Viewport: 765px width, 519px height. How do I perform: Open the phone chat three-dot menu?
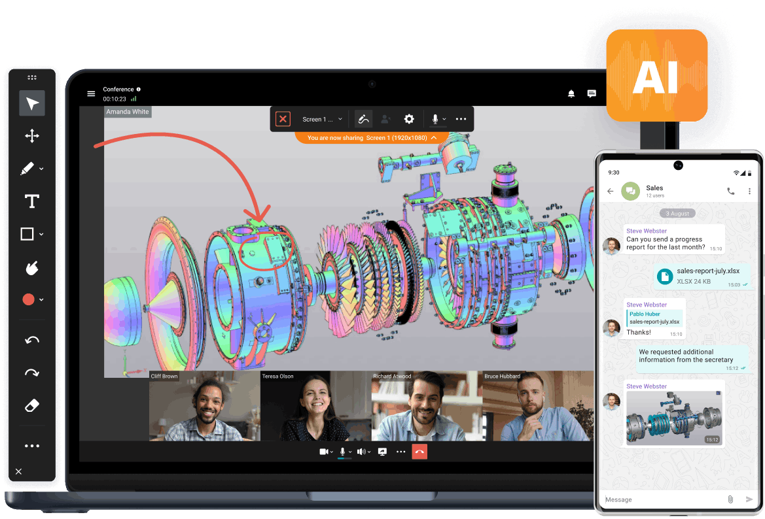tap(750, 191)
